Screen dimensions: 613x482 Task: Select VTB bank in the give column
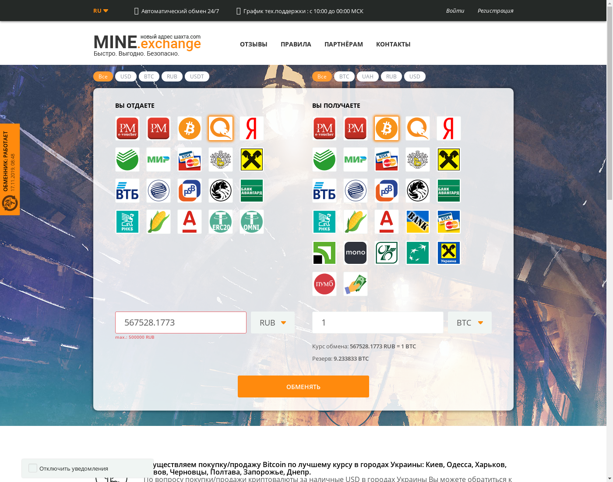(127, 191)
